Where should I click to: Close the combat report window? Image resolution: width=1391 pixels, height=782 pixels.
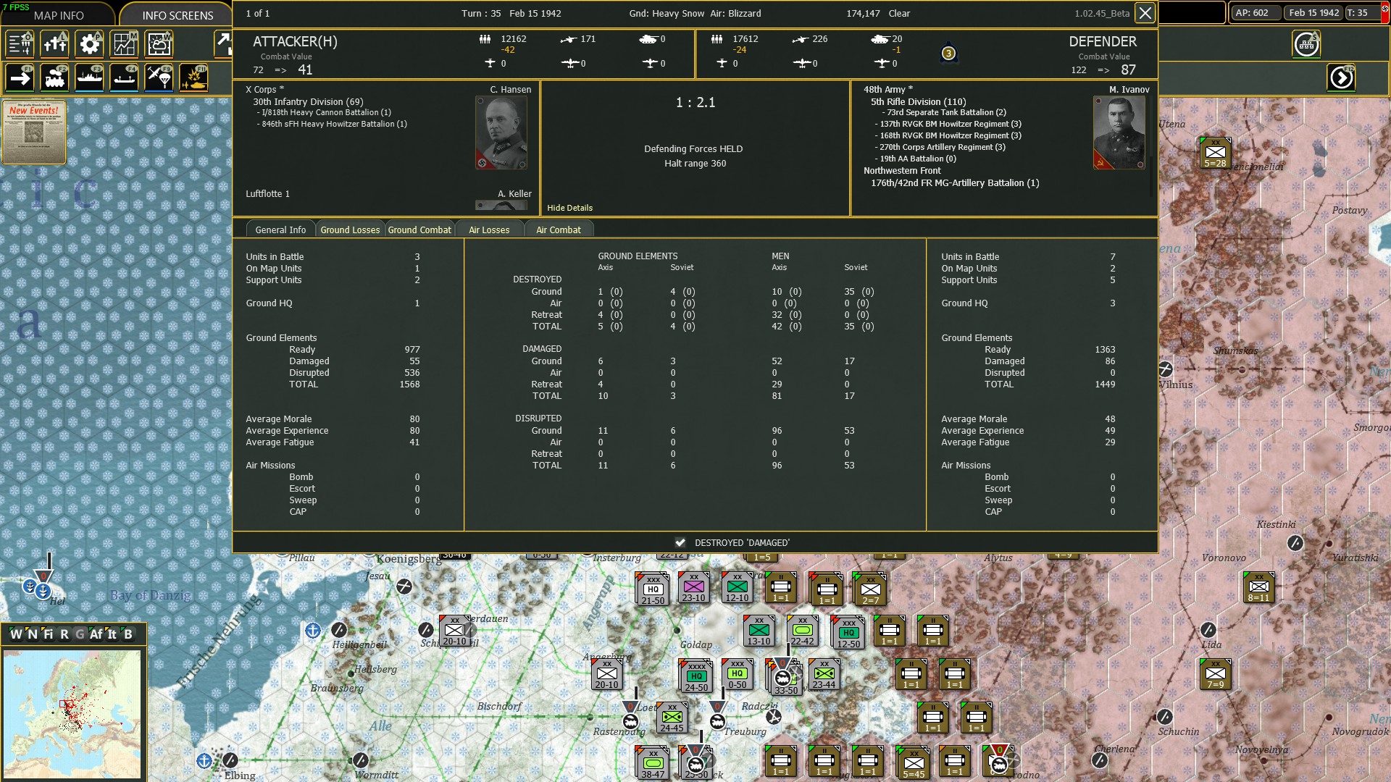click(x=1145, y=13)
